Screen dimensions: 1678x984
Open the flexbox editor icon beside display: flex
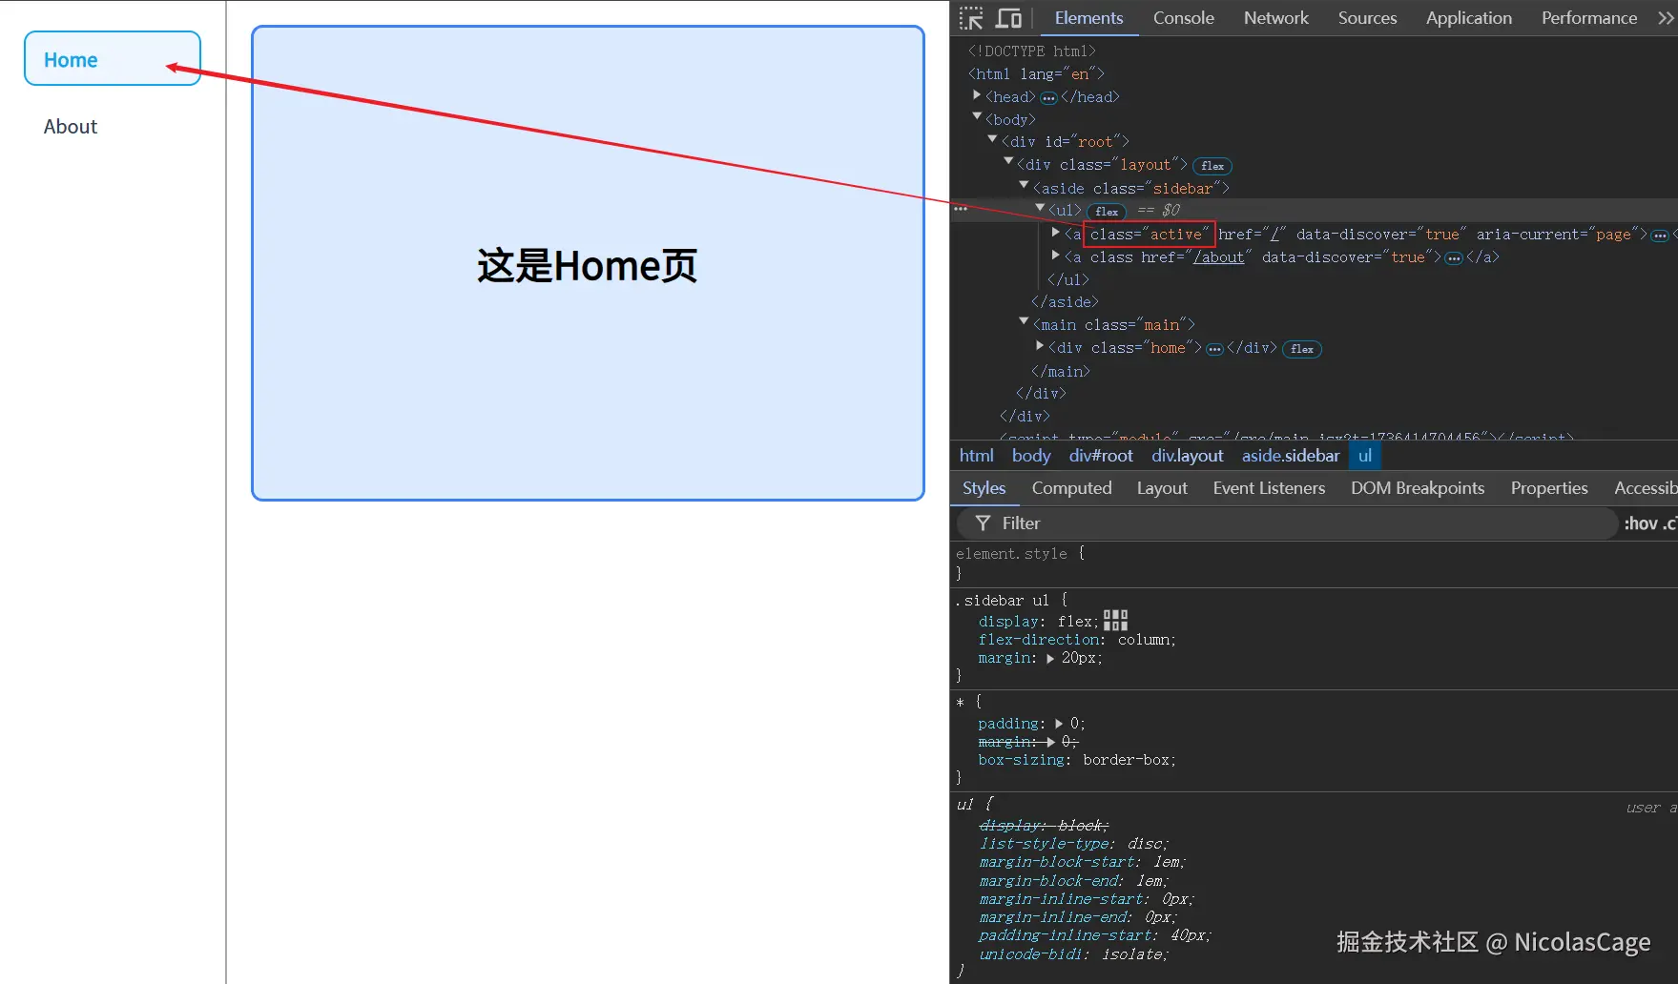pos(1115,621)
